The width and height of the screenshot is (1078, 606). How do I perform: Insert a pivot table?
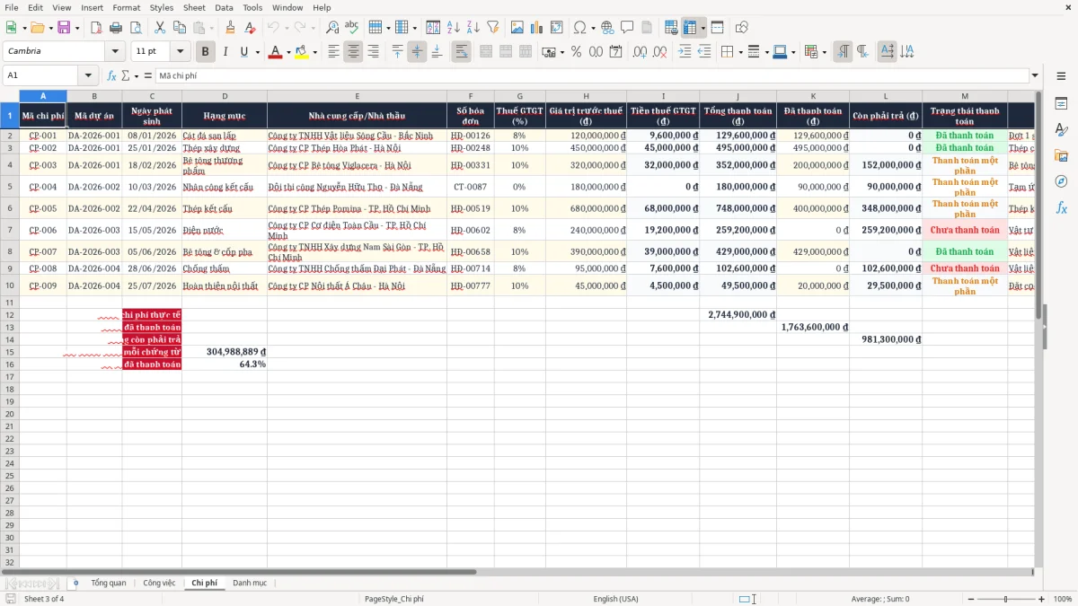tap(557, 28)
